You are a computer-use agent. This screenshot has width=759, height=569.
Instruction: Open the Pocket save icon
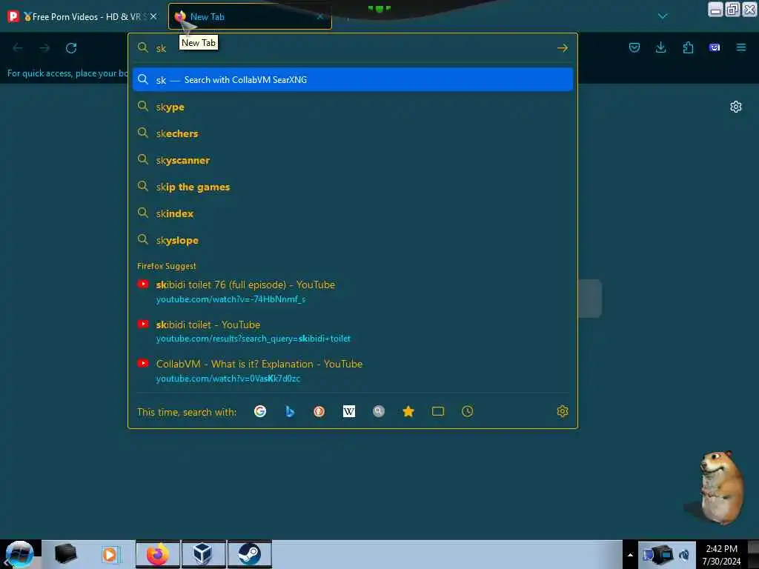coord(634,47)
